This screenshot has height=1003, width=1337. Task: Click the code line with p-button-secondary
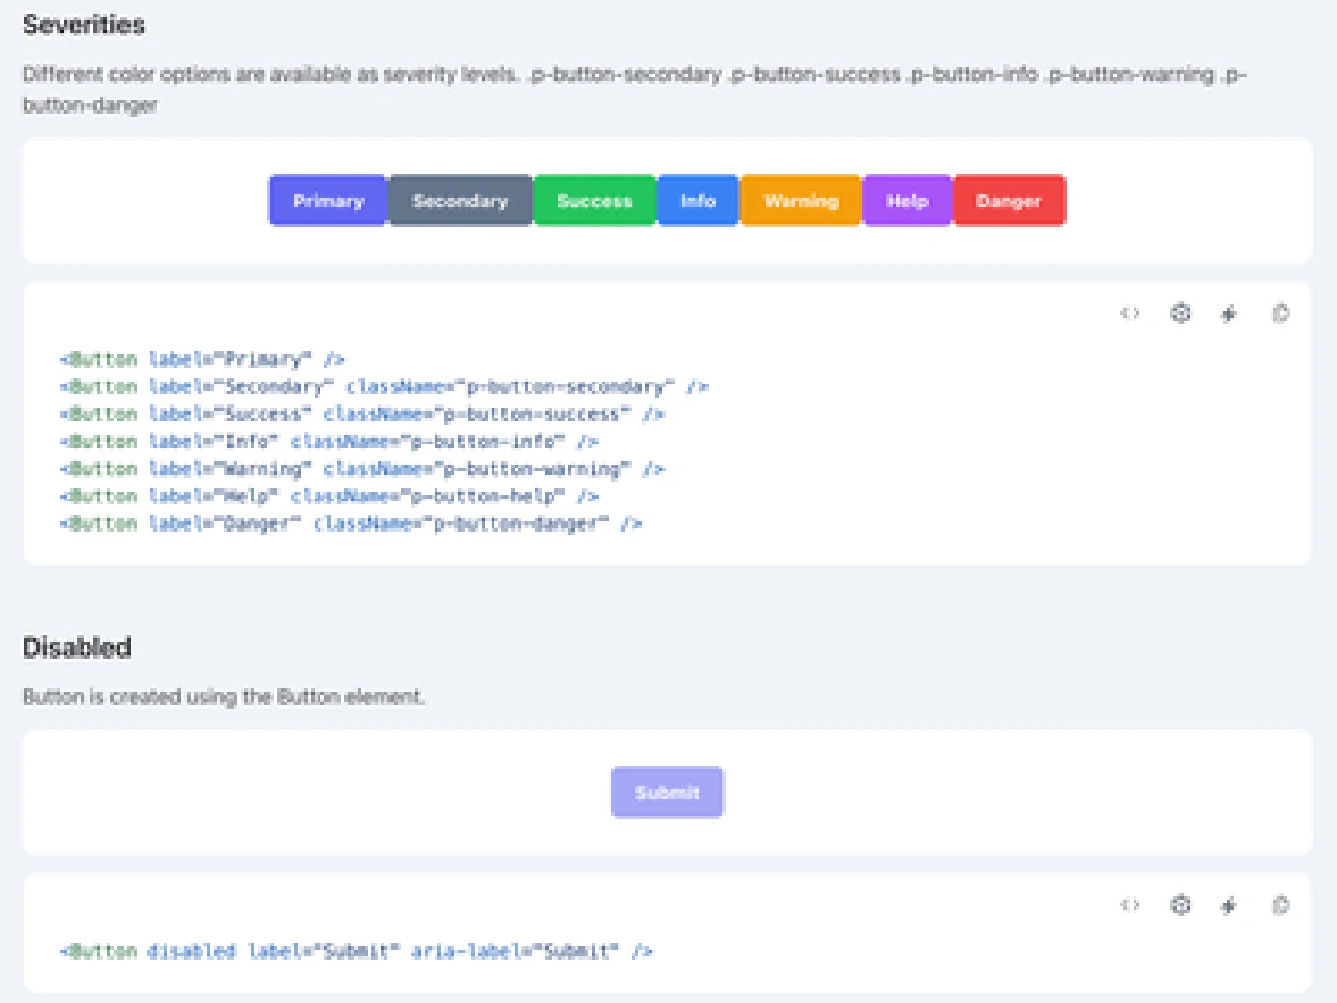(x=383, y=386)
